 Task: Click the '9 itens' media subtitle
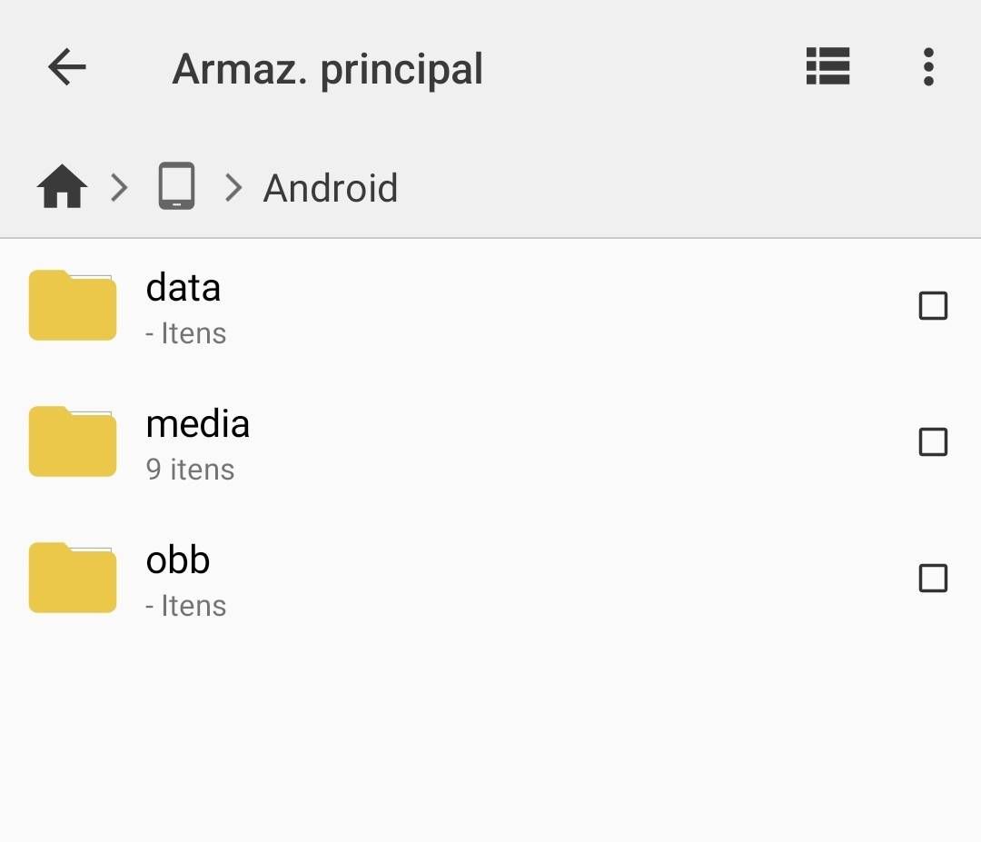tap(190, 470)
